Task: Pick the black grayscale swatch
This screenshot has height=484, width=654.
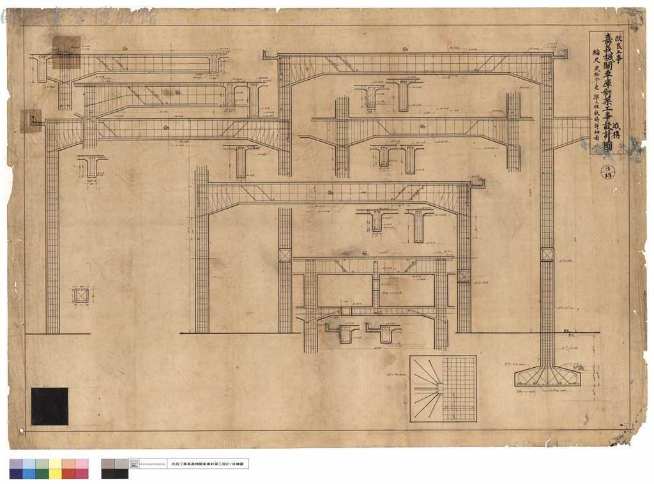Action: [121, 474]
